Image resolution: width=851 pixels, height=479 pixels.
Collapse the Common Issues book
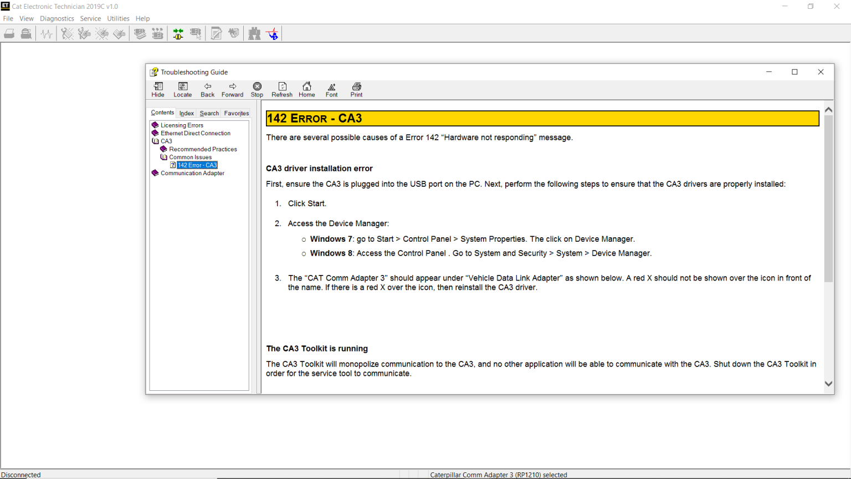coord(163,157)
